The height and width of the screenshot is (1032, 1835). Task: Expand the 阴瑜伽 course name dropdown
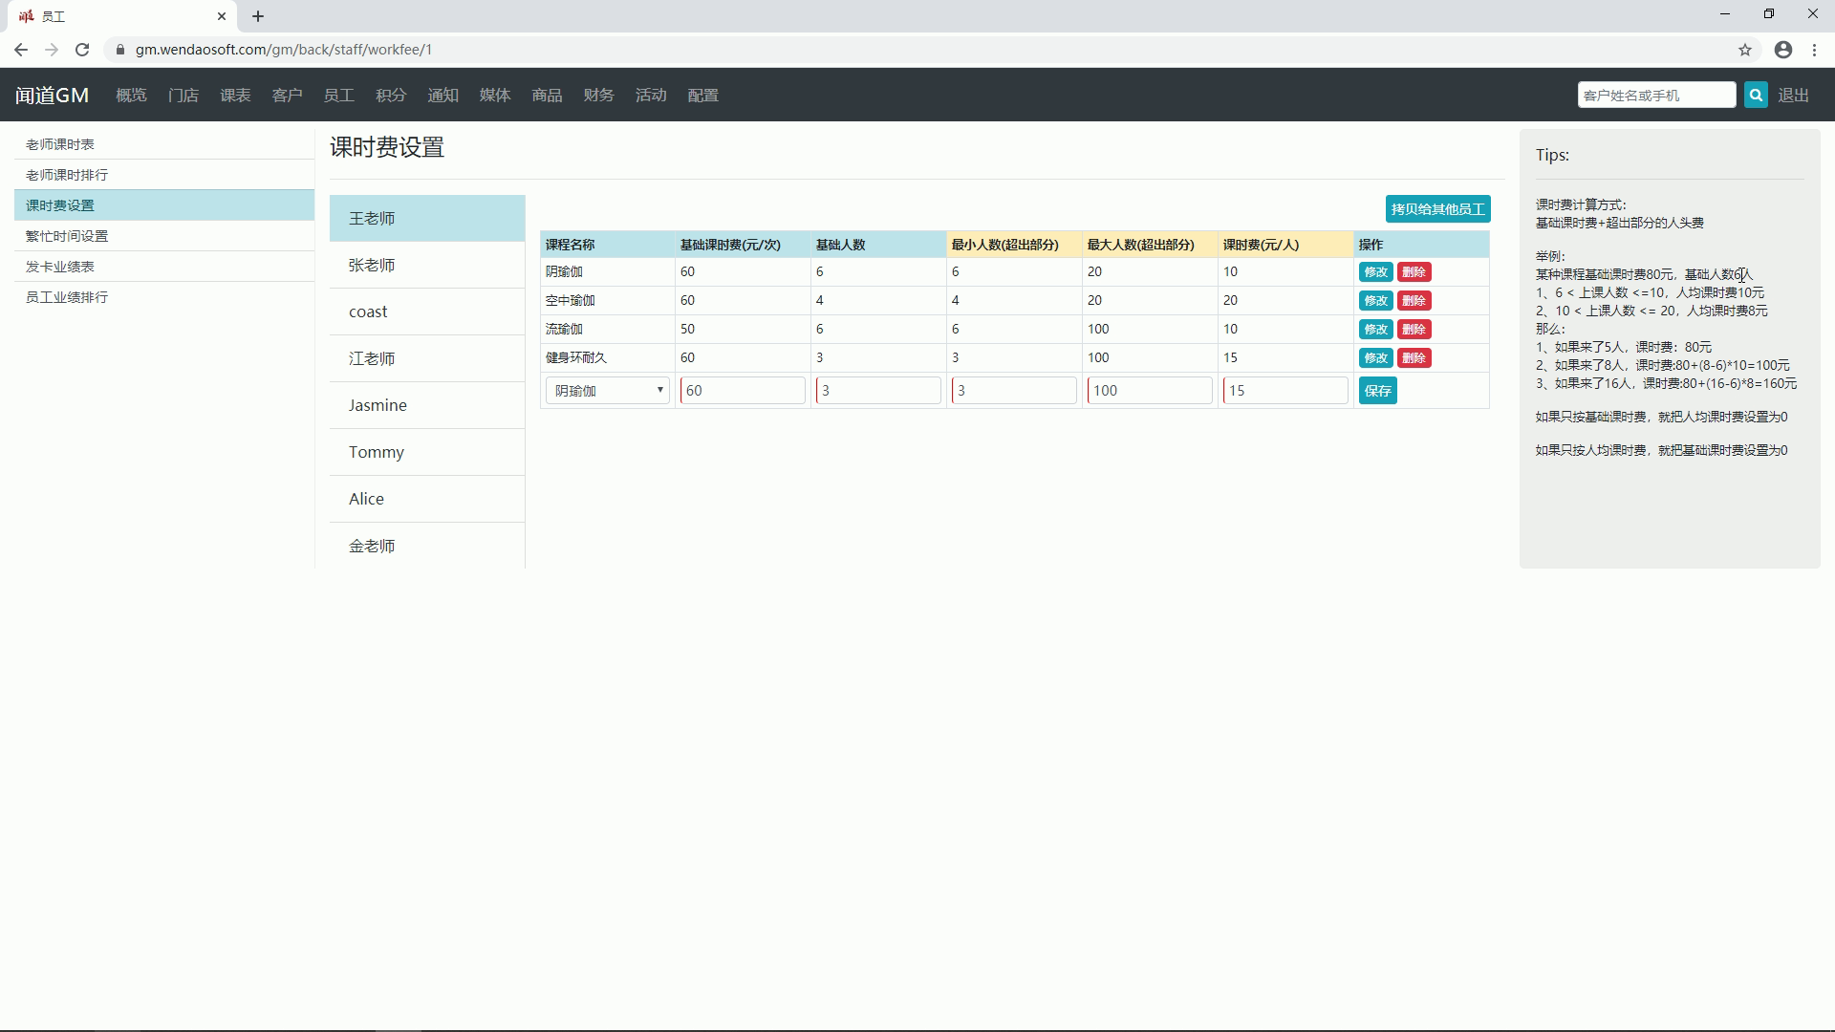(x=608, y=391)
